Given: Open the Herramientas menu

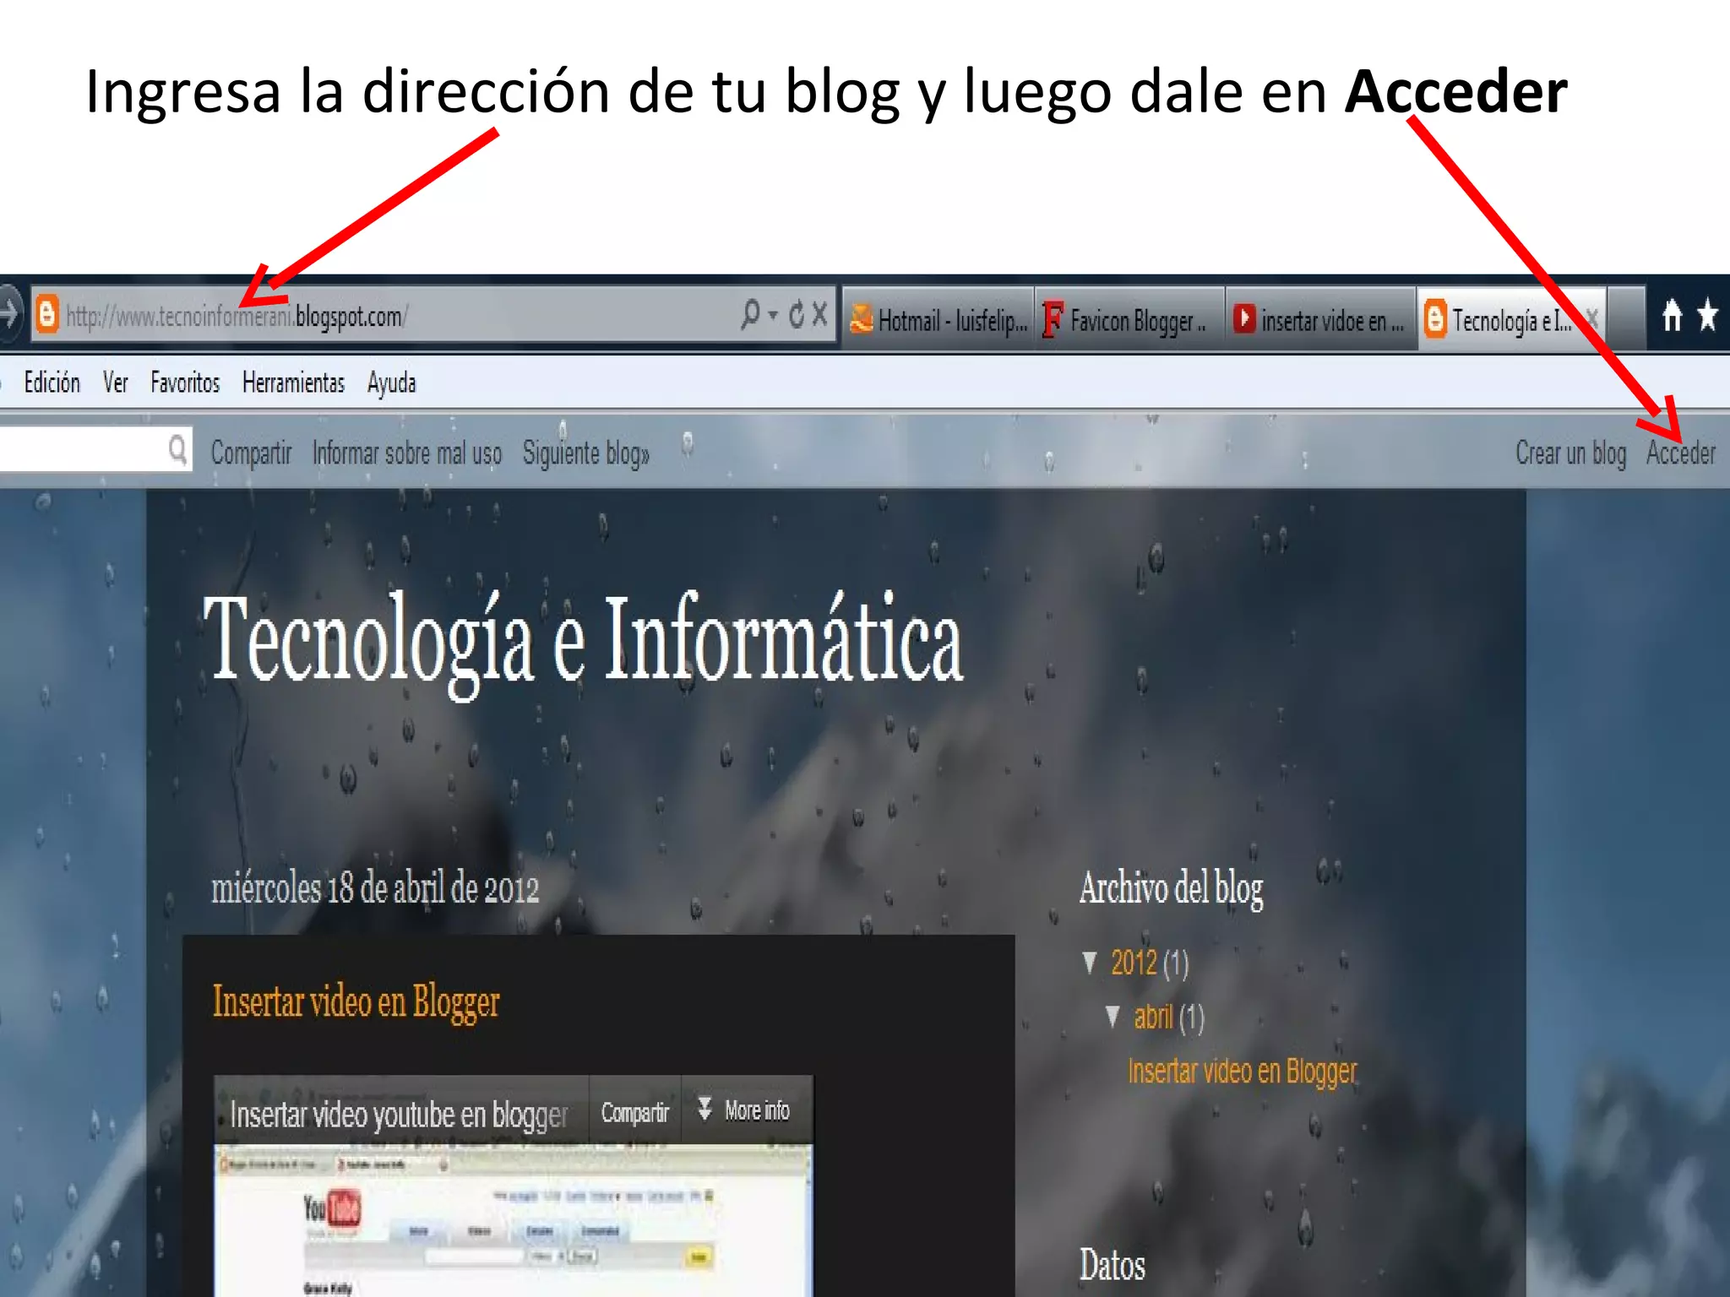Looking at the screenshot, I should tap(293, 383).
